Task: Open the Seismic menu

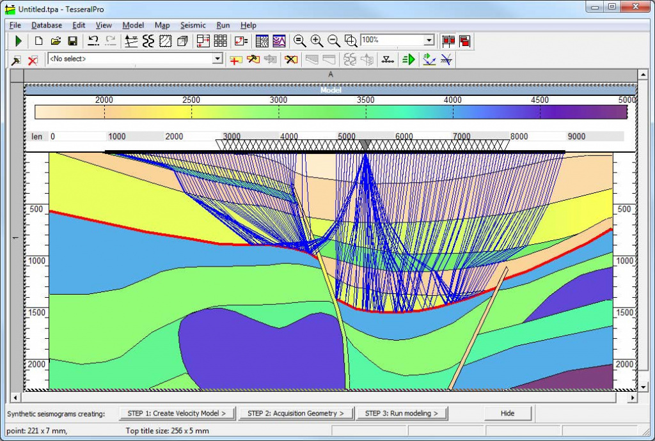Action: [x=193, y=26]
